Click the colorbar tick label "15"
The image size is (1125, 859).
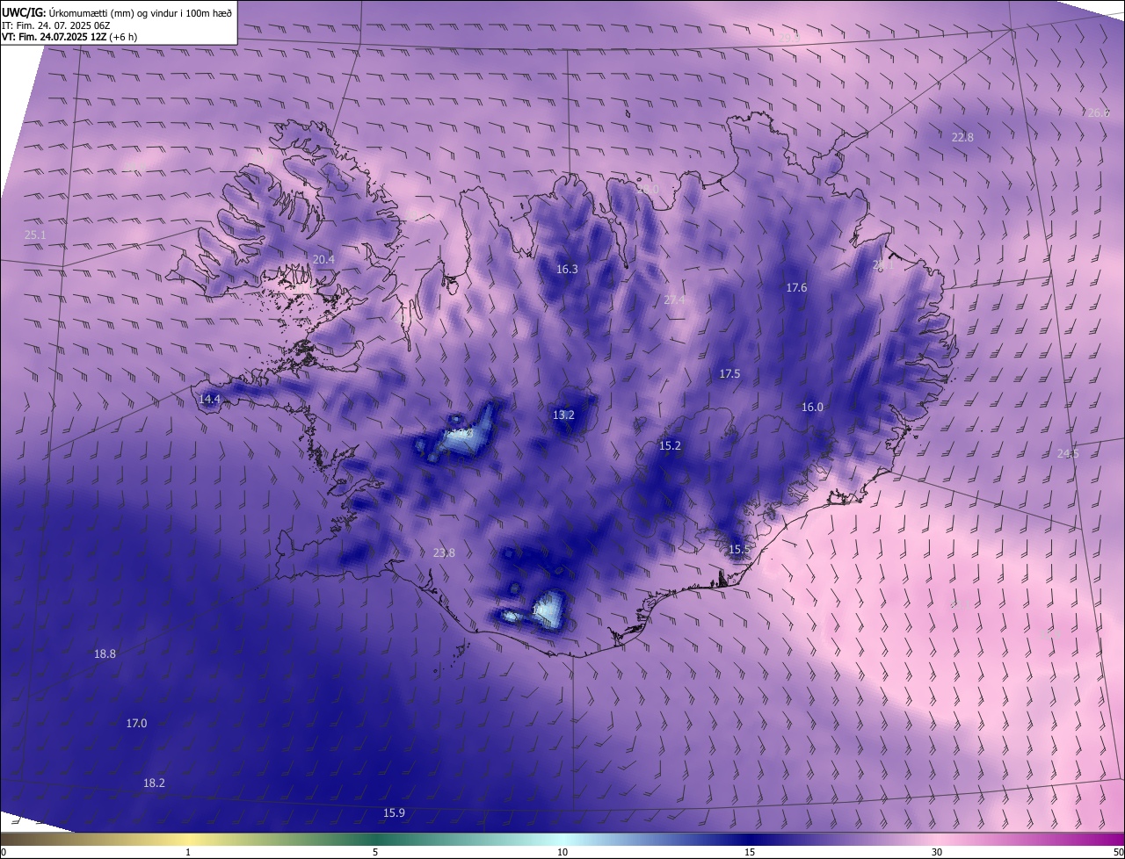750,852
